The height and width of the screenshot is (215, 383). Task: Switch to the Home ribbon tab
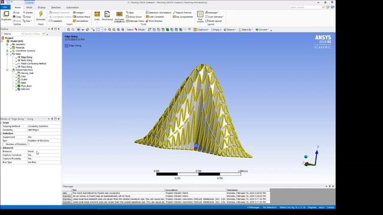point(17,7)
